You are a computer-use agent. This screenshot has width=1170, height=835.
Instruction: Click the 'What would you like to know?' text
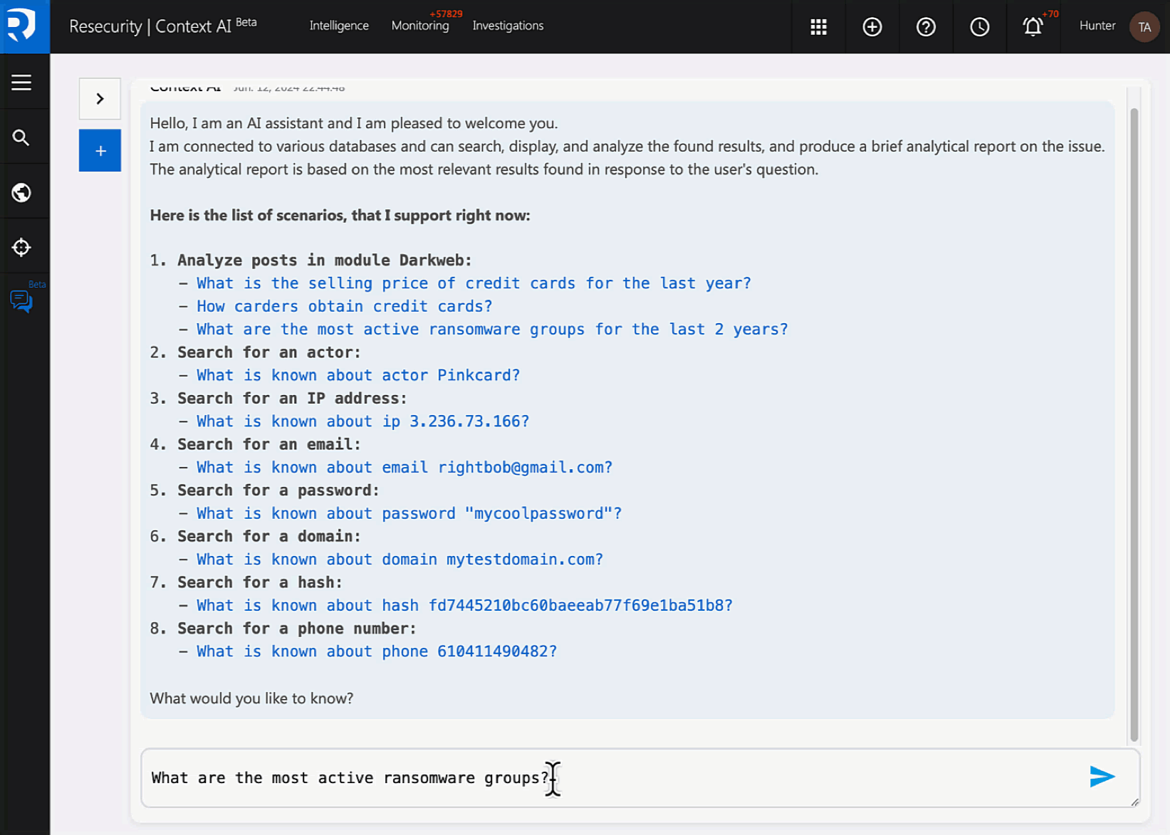pos(251,698)
